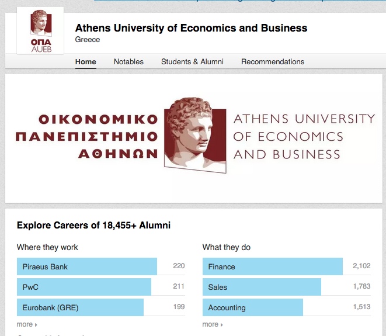Expand more under Where they work
The width and height of the screenshot is (386, 336).
(x=26, y=324)
